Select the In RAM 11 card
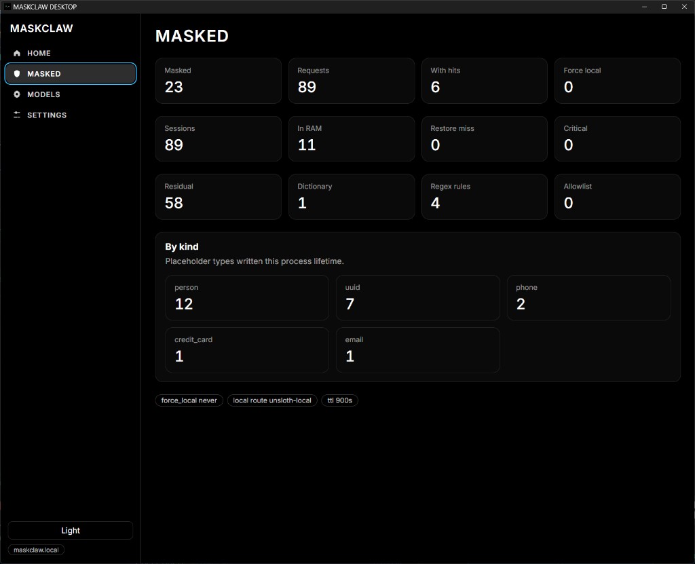The height and width of the screenshot is (564, 695). [x=352, y=138]
